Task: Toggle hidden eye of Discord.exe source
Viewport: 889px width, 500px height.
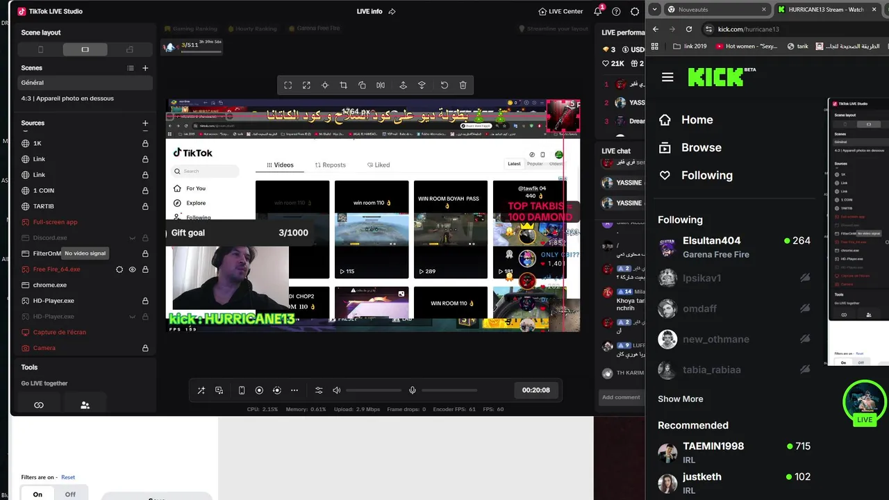Action: 132,238
